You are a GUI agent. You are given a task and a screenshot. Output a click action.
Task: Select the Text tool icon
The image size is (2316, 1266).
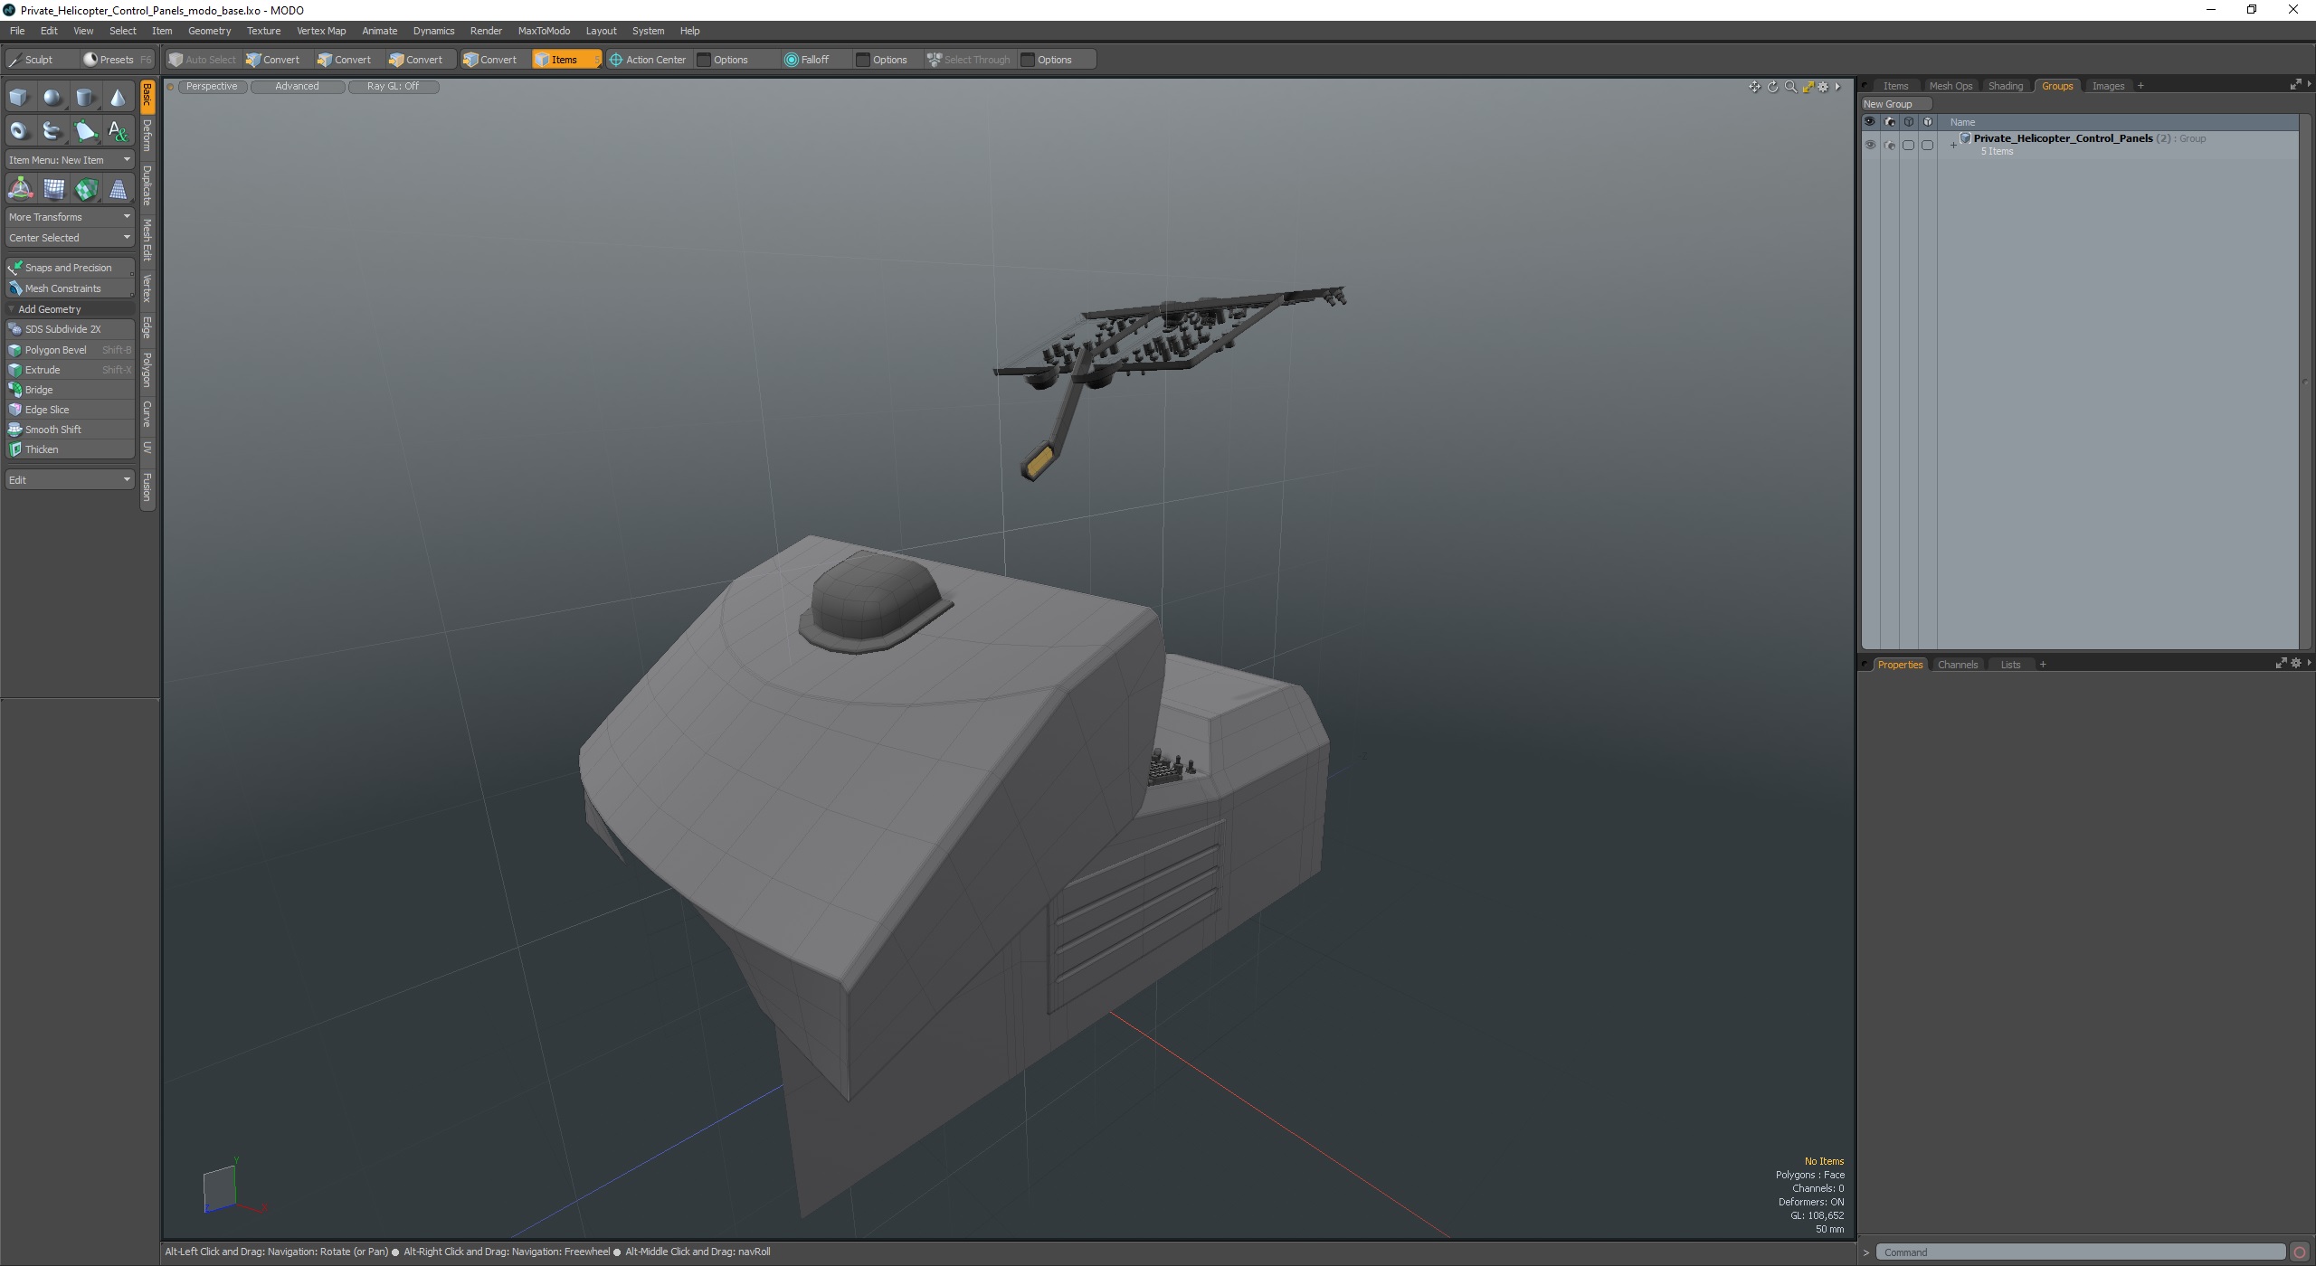click(118, 131)
